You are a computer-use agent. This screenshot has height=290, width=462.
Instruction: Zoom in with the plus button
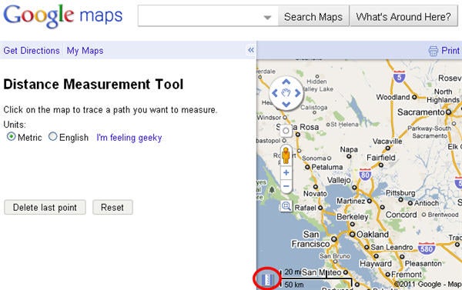pos(286,172)
